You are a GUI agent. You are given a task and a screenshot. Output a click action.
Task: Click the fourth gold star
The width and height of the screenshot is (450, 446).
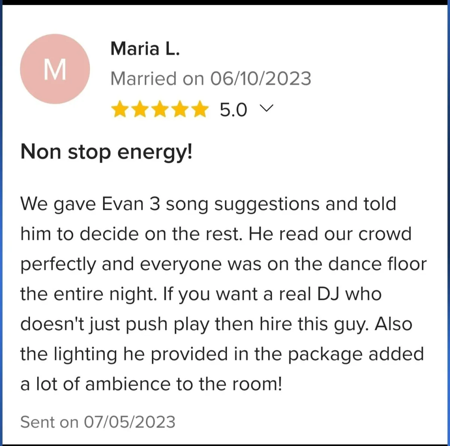(180, 109)
